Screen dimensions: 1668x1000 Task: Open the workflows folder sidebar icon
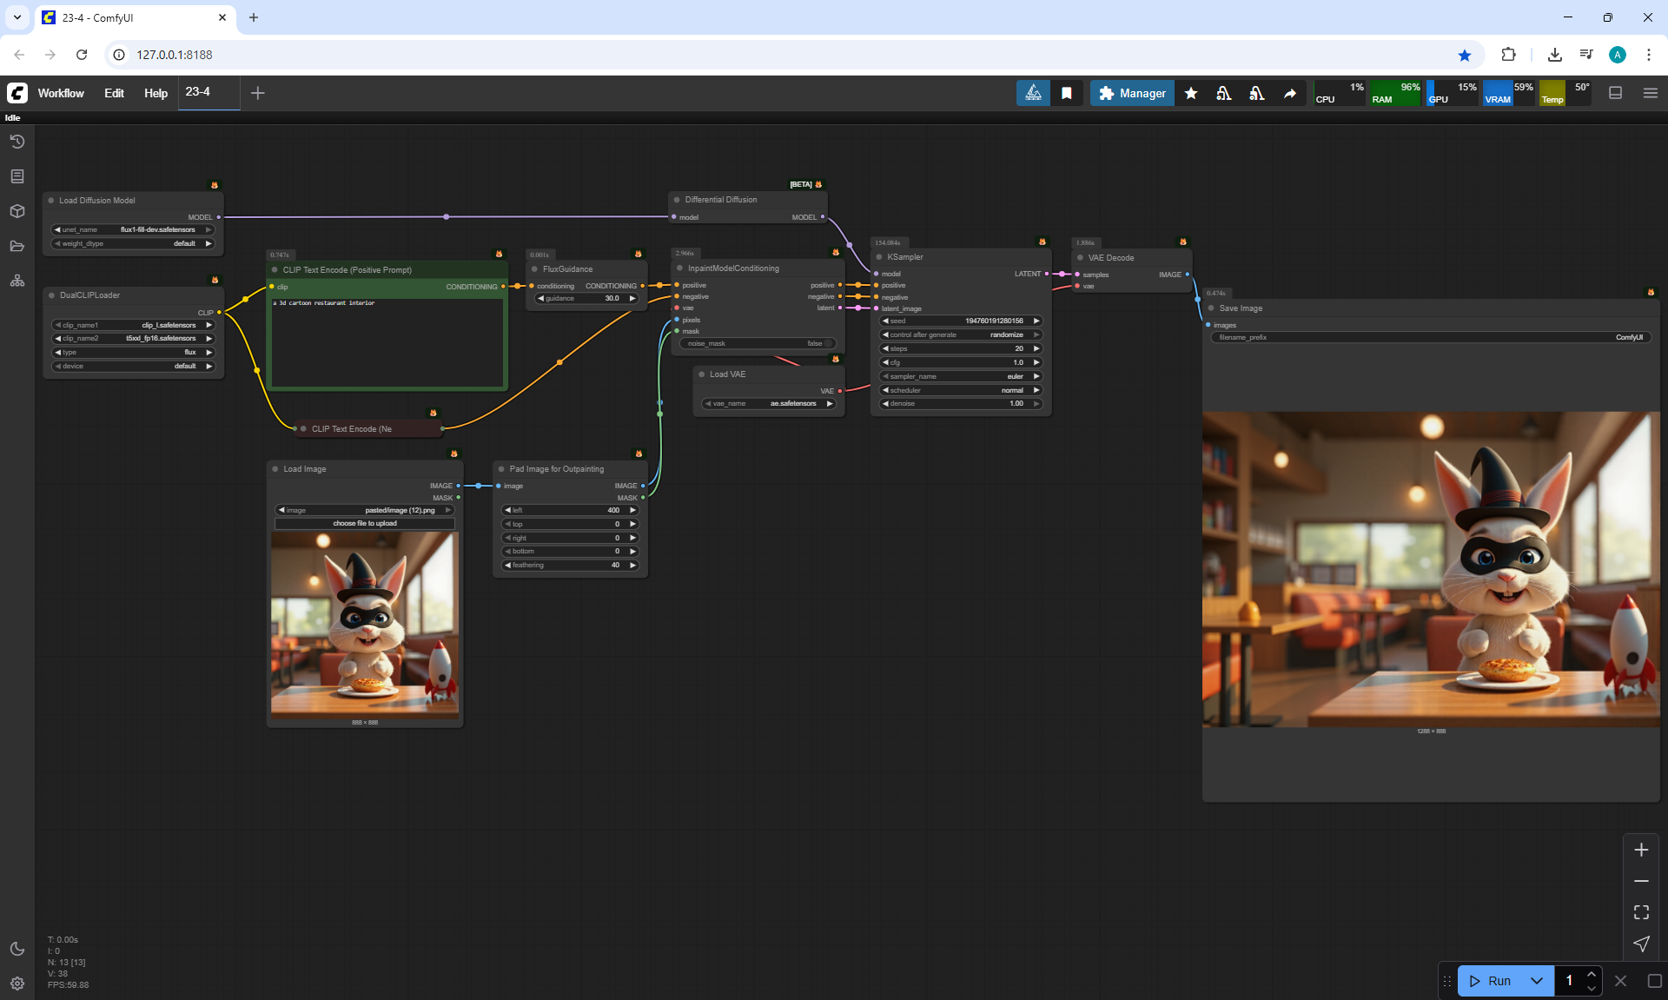[x=17, y=246]
